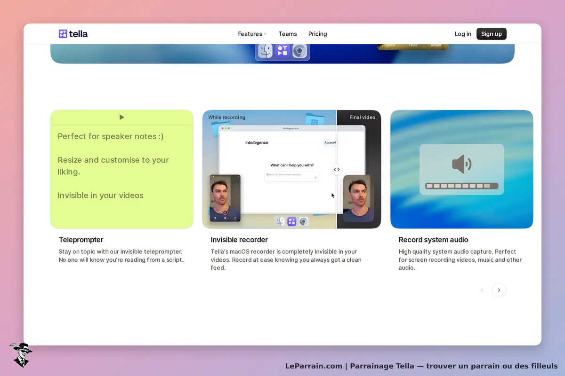This screenshot has width=565, height=376.
Task: Go to next carousel slide with the right arrow
Action: click(x=499, y=290)
